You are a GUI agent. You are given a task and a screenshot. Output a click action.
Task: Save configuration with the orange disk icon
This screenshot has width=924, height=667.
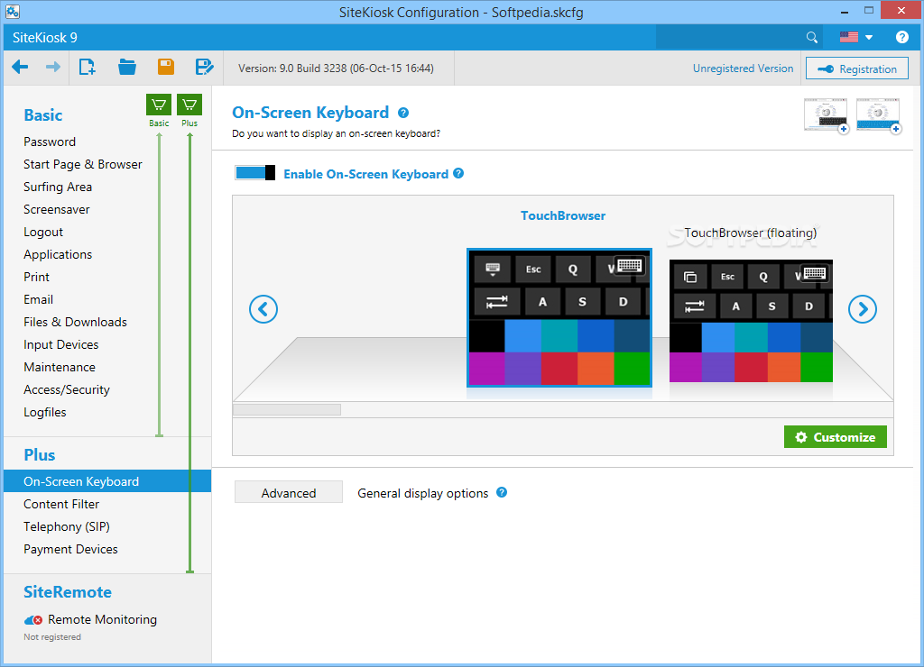[166, 67]
